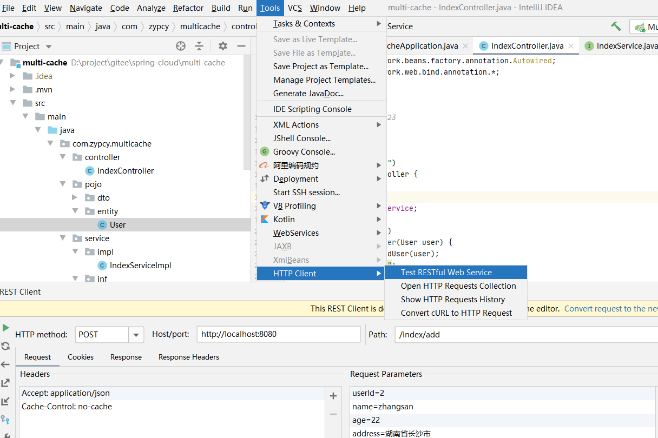Screen dimensions: 658x438
Task: Click multicache in the breadcrumb bar
Action: (200, 26)
